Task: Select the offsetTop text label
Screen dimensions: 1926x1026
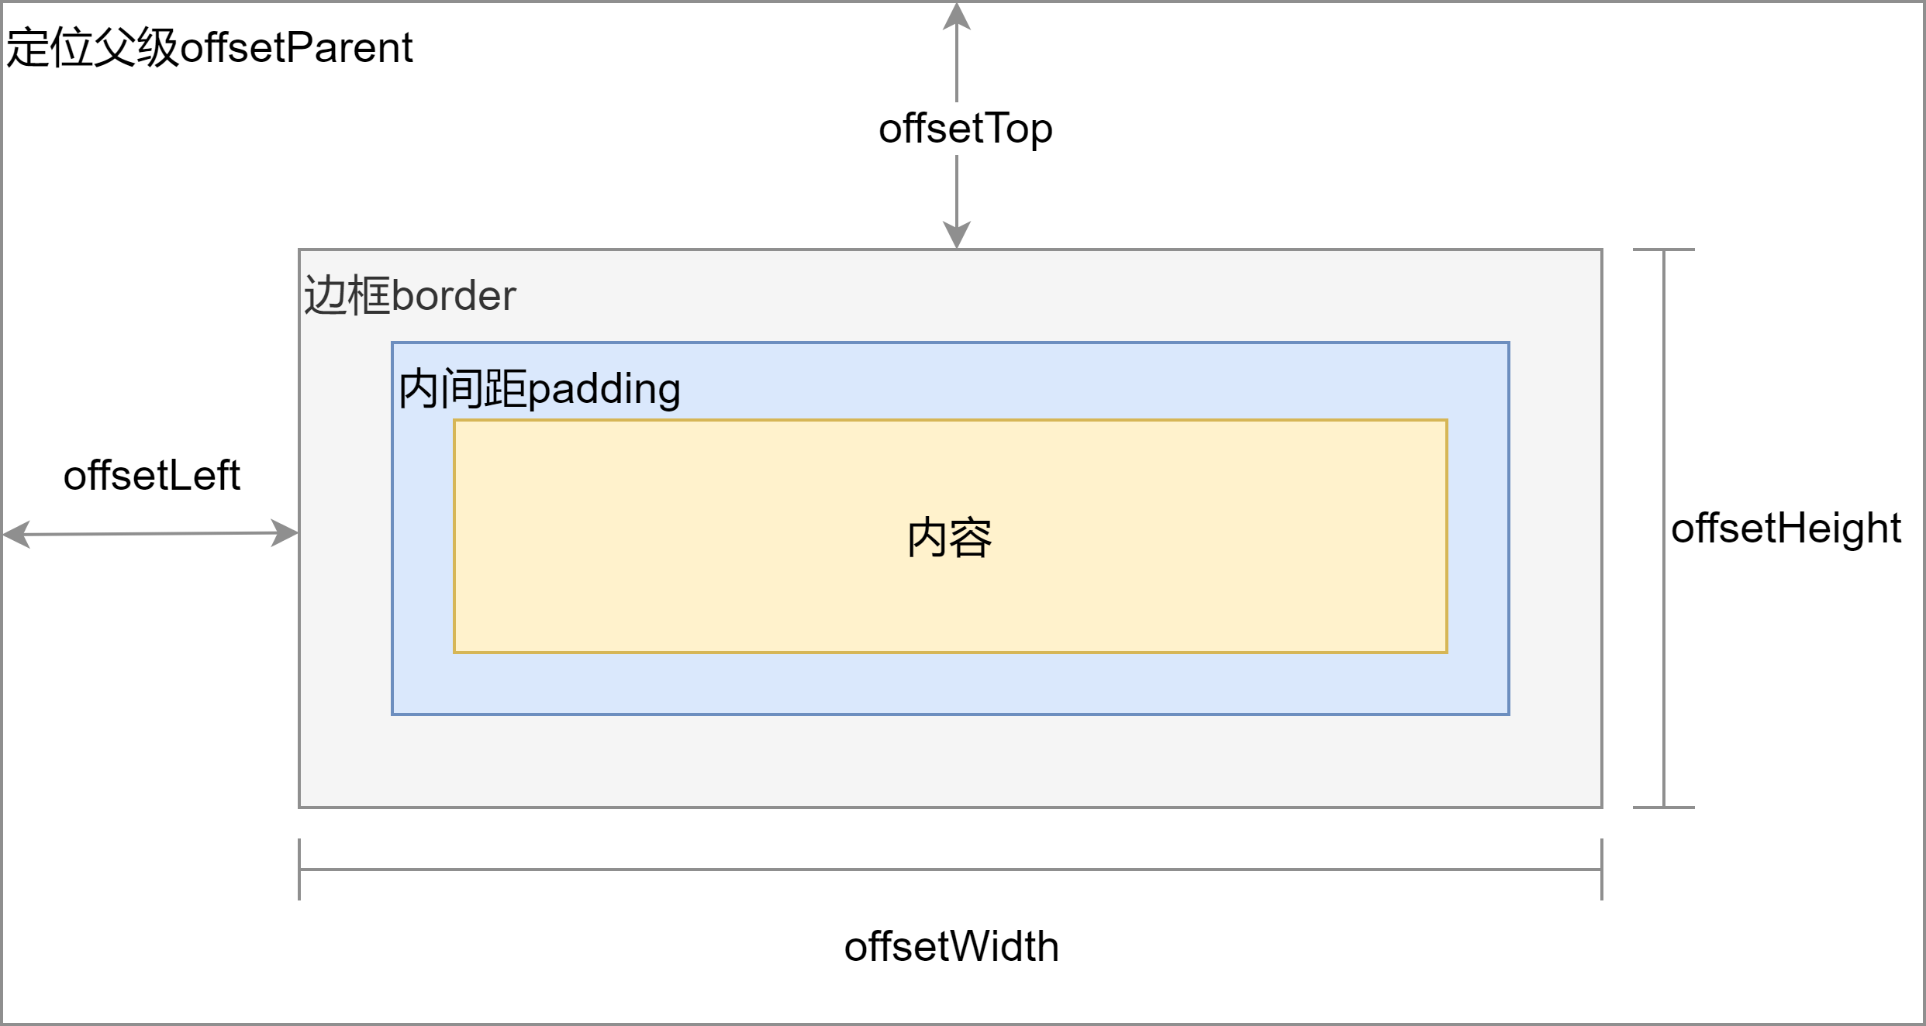Action: [x=965, y=129]
